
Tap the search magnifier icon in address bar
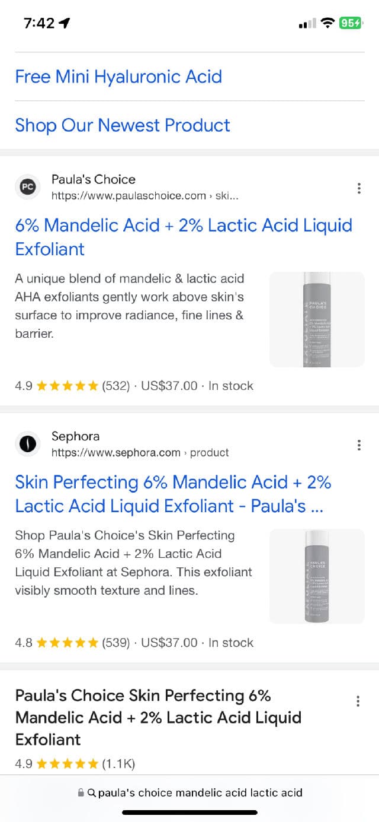coord(91,792)
